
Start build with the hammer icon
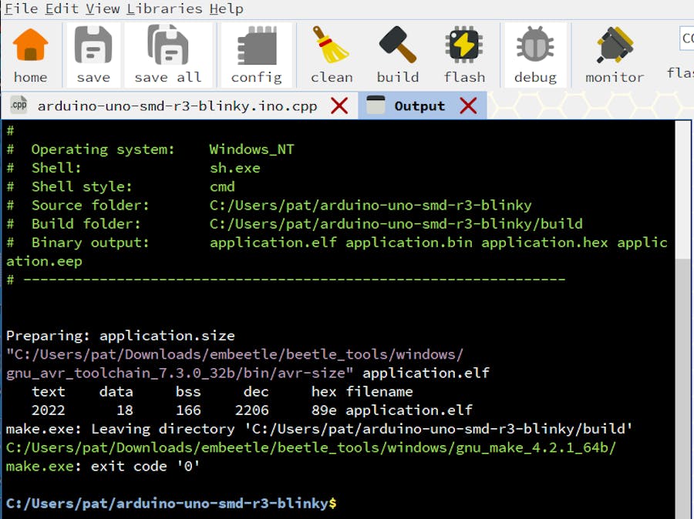(398, 48)
